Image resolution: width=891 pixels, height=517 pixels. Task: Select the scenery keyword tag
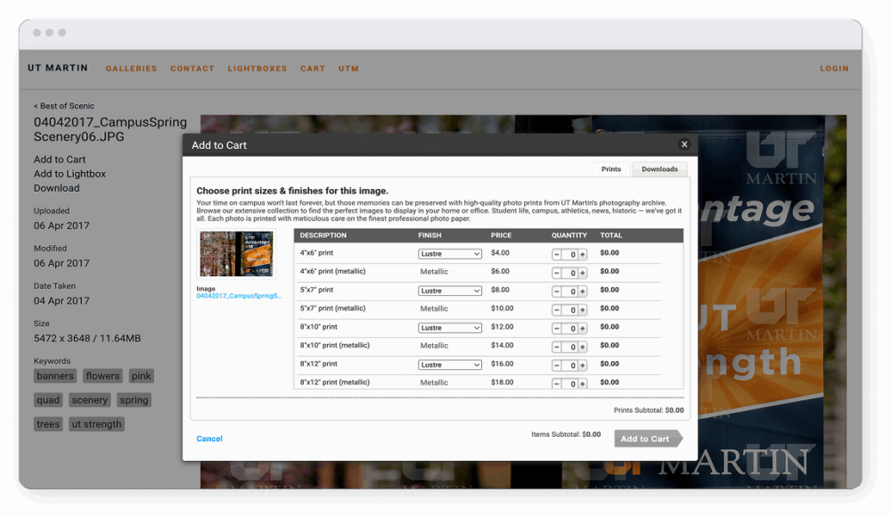[x=89, y=400]
